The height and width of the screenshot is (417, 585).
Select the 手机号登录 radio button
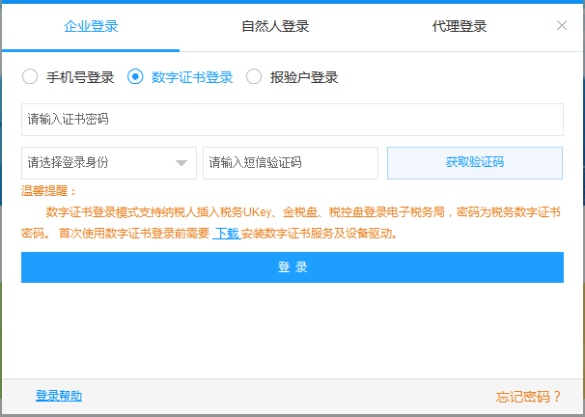pos(30,77)
